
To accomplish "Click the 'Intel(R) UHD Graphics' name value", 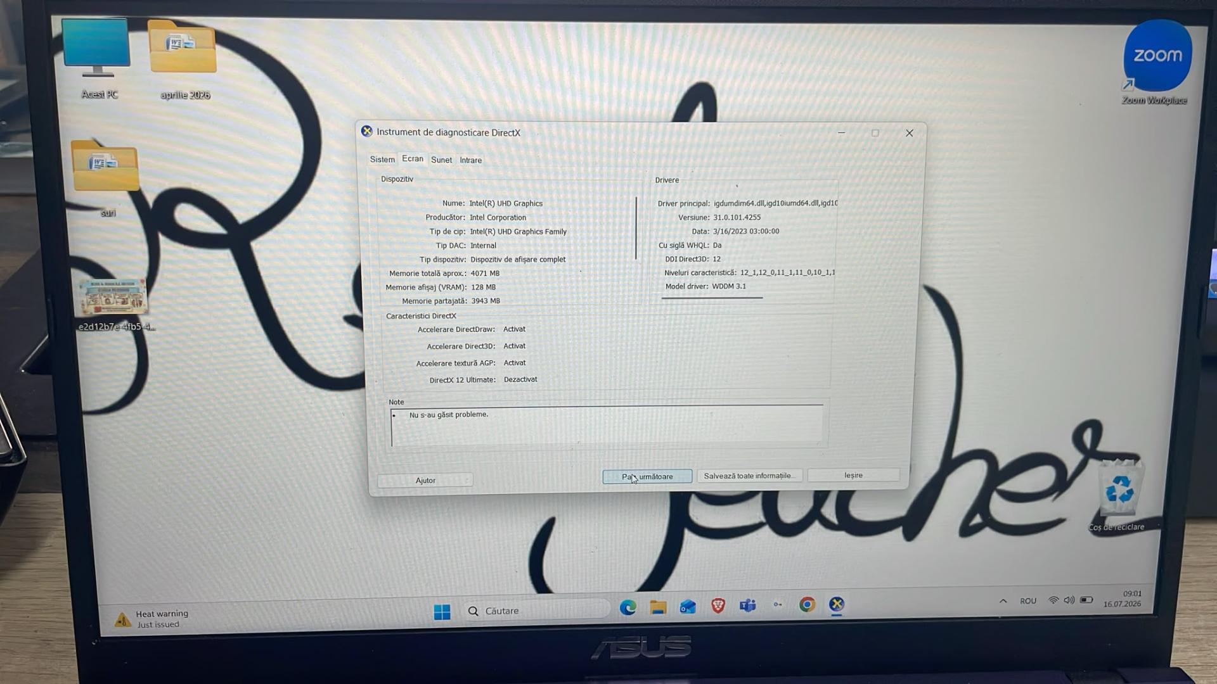I will [x=506, y=203].
